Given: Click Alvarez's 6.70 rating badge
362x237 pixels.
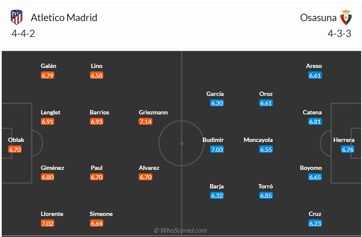Looking at the screenshot, I should pos(145,177).
